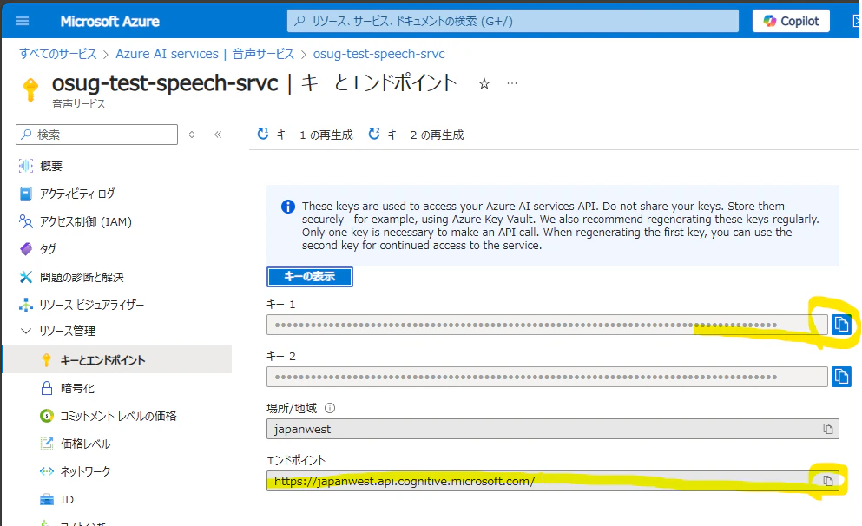Image resolution: width=862 pixels, height=526 pixels.
Task: Click the masked キー 2 field
Action: (x=547, y=377)
